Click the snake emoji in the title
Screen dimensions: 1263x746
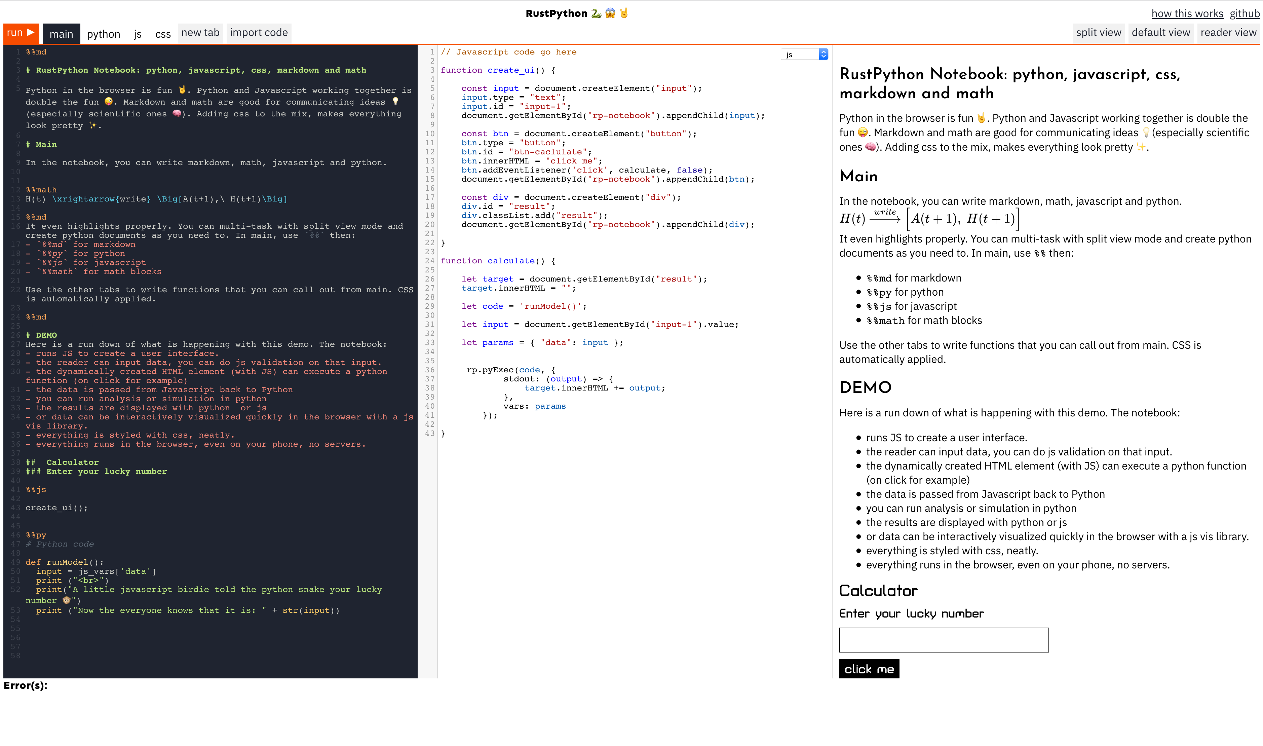(x=596, y=13)
